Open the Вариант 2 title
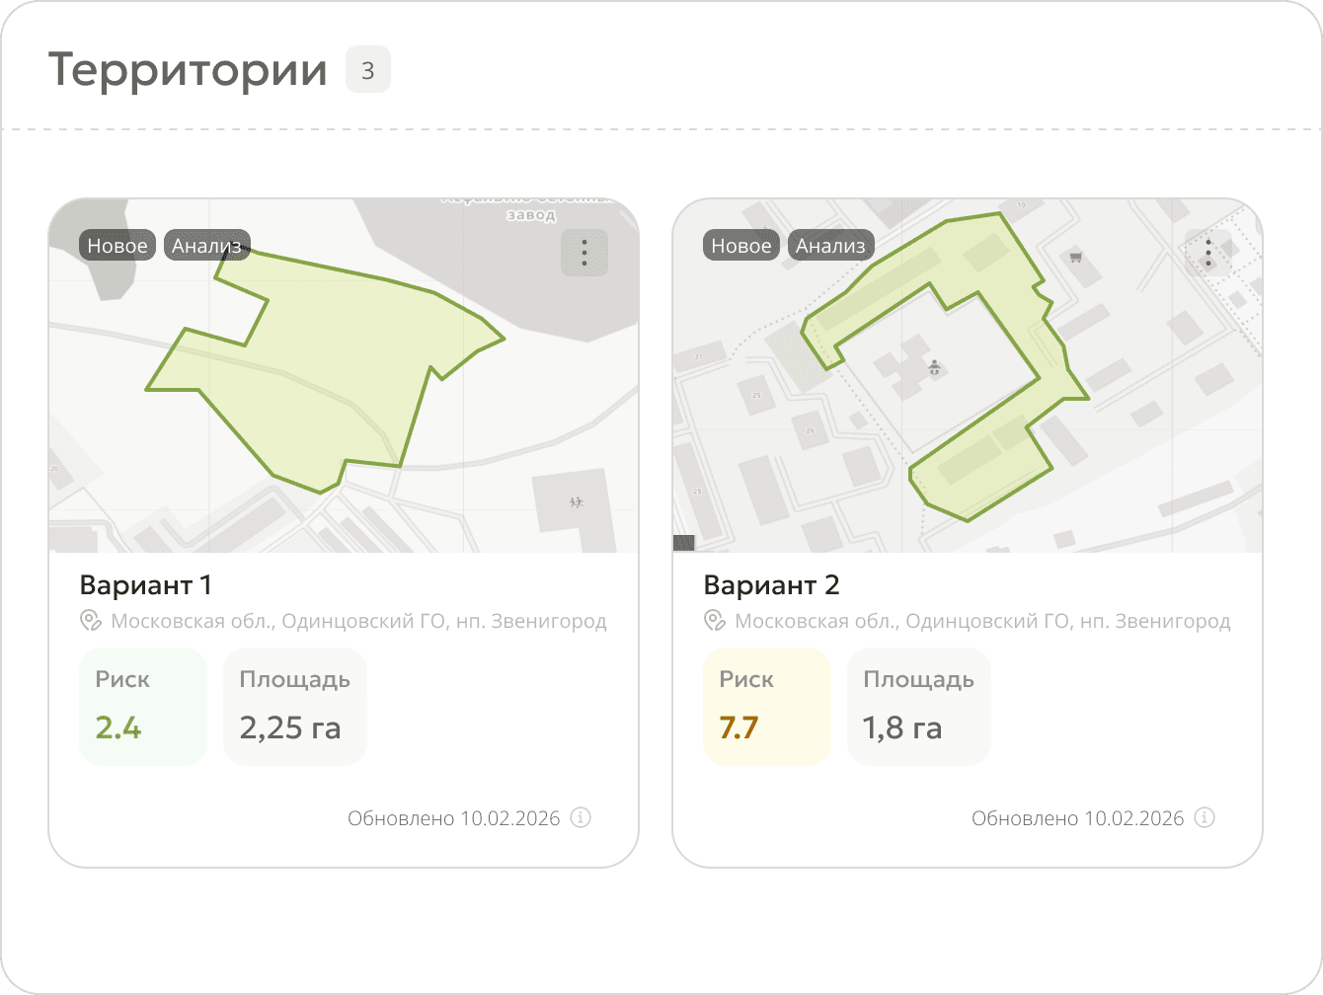Screen dimensions: 1323x995 pyautogui.click(x=772, y=585)
